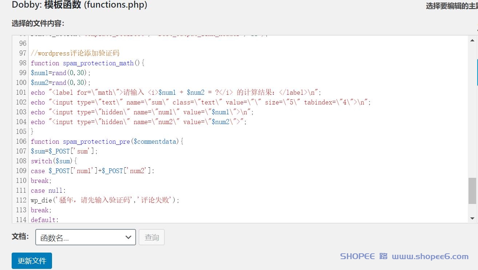This screenshot has width=478, height=270.
Task: Click line 102 echo input name sum
Action: pos(201,102)
